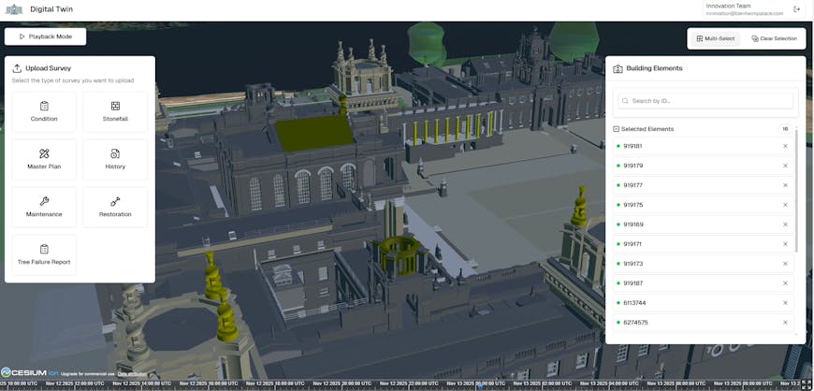Select element row 6113744

703,303
